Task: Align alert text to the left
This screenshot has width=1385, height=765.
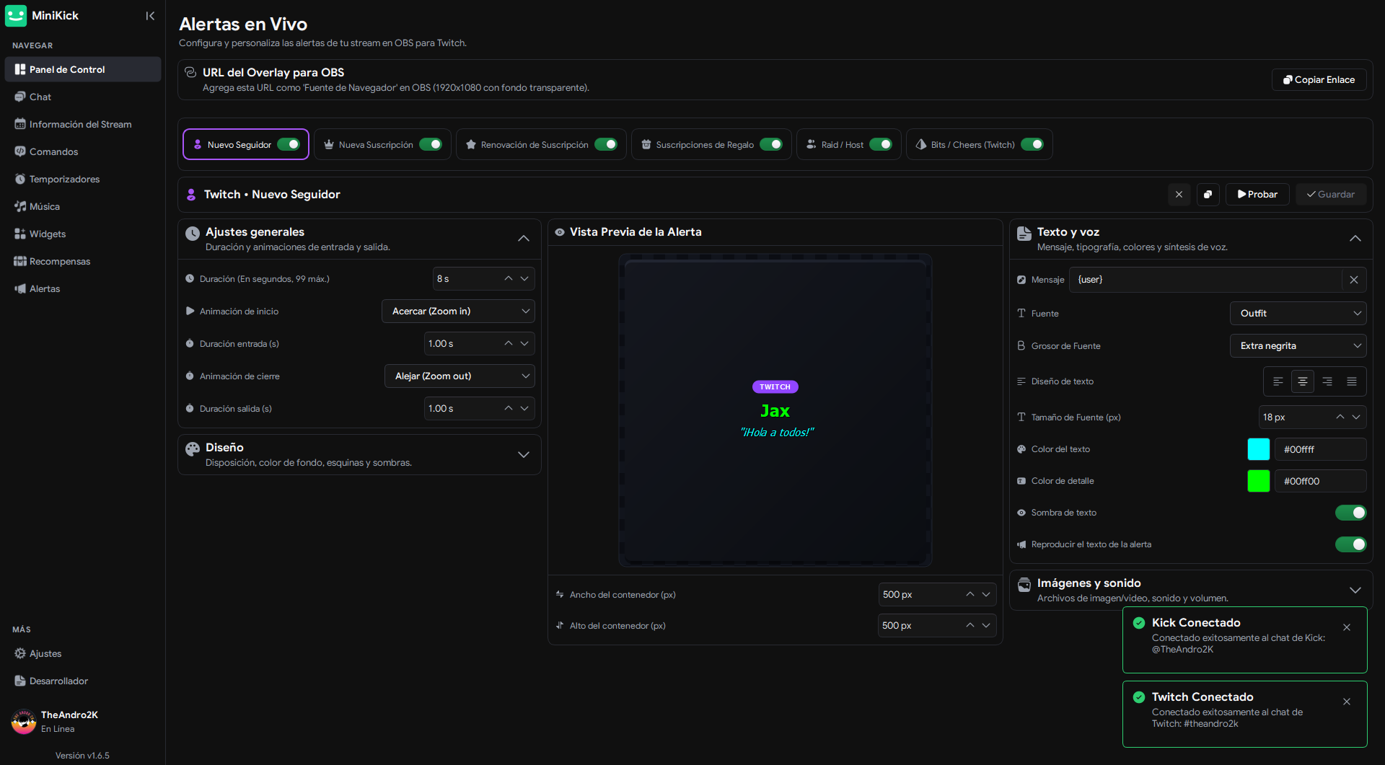Action: tap(1278, 381)
